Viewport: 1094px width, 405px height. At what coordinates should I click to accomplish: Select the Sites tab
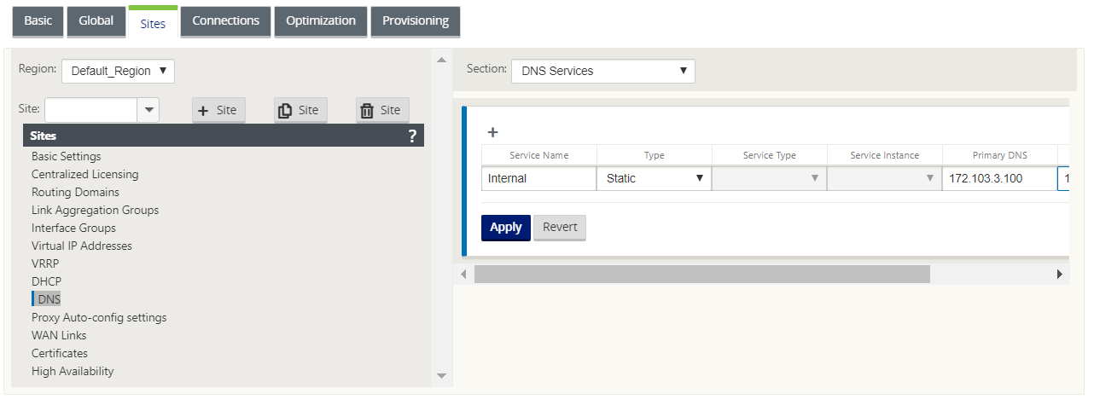click(153, 23)
